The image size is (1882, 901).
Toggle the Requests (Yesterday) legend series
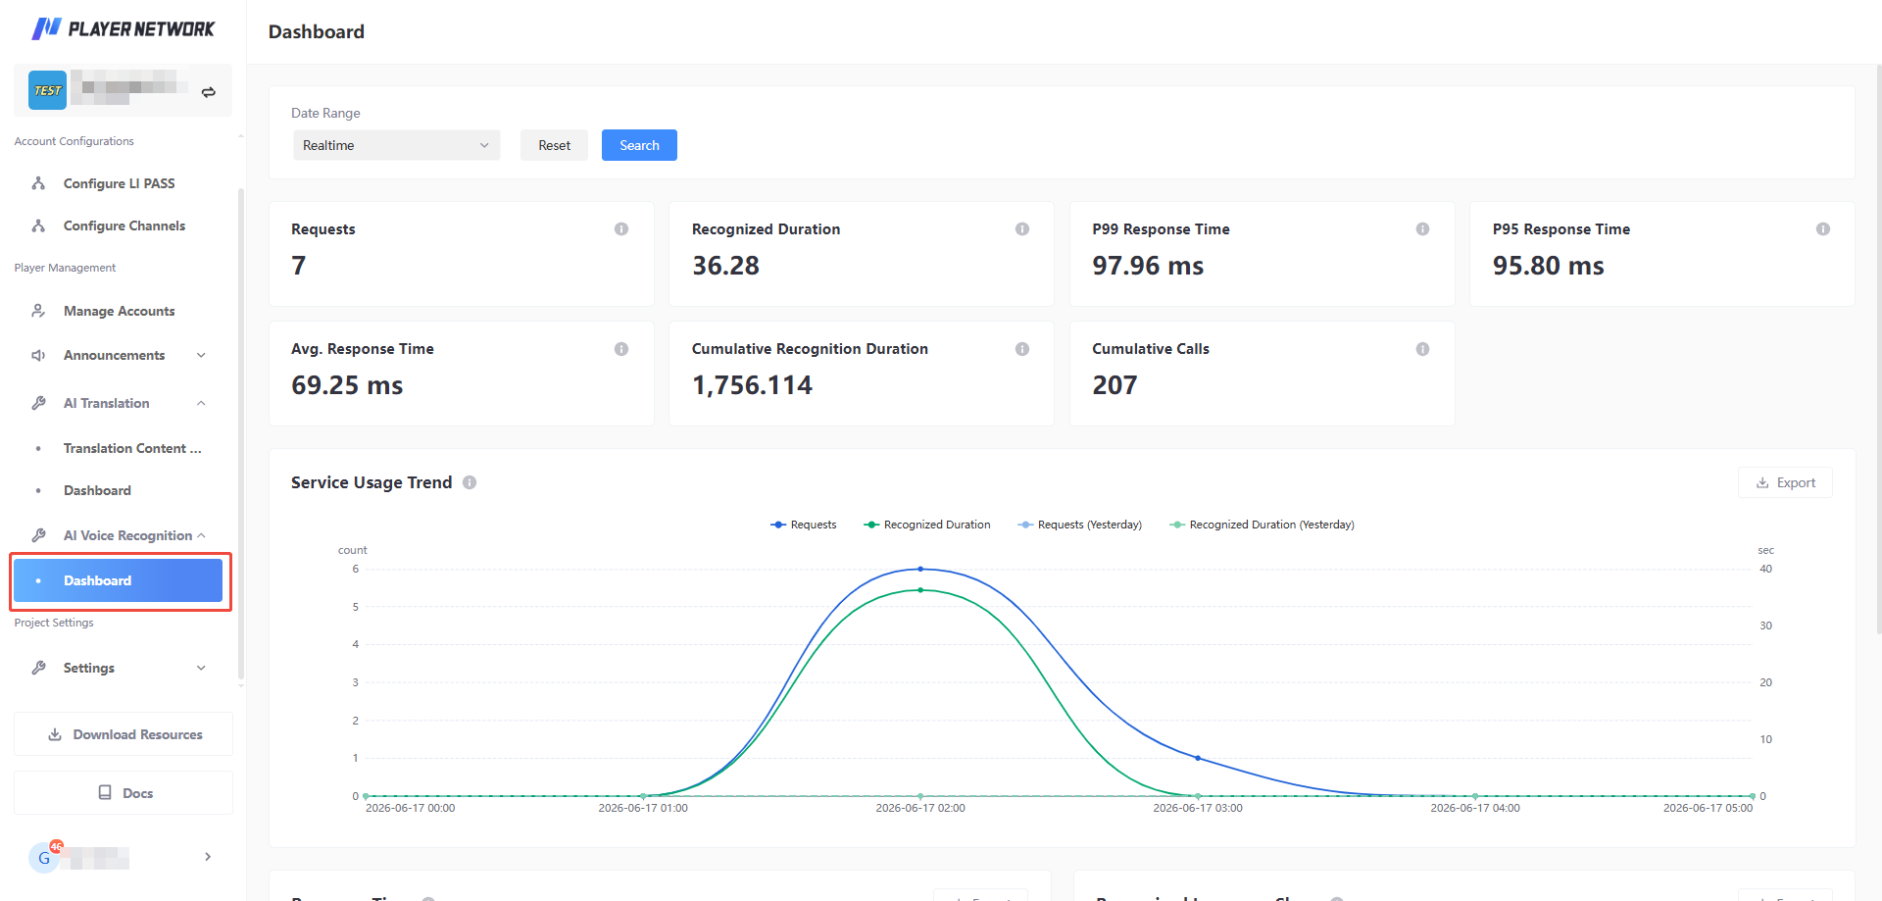[x=1080, y=525]
